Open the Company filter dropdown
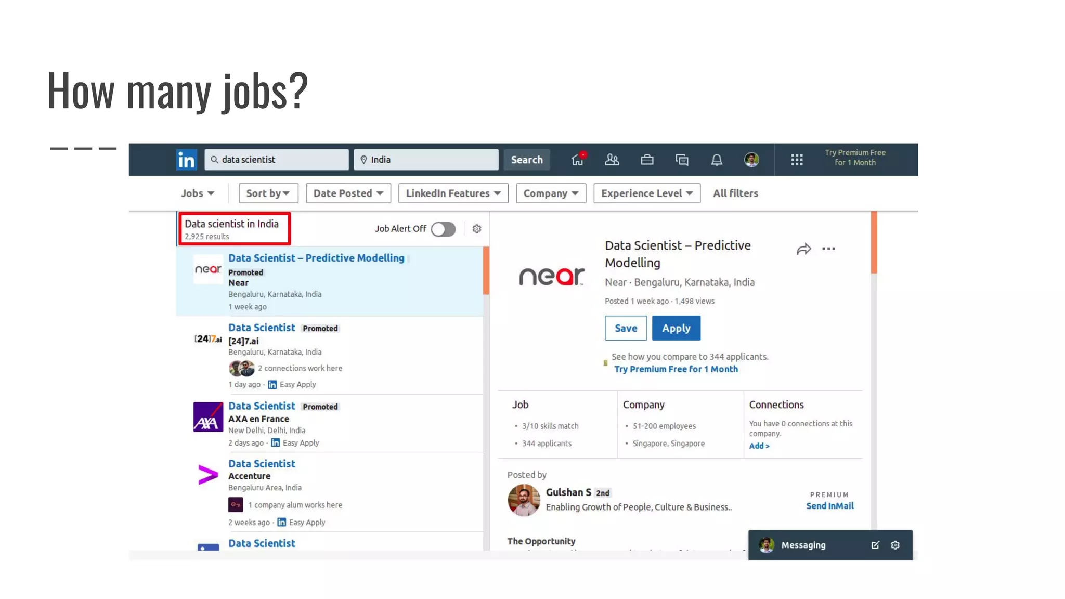 point(551,193)
